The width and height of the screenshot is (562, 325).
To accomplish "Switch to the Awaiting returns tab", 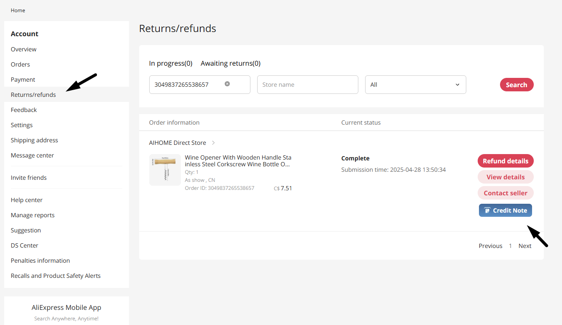I will [x=230, y=63].
